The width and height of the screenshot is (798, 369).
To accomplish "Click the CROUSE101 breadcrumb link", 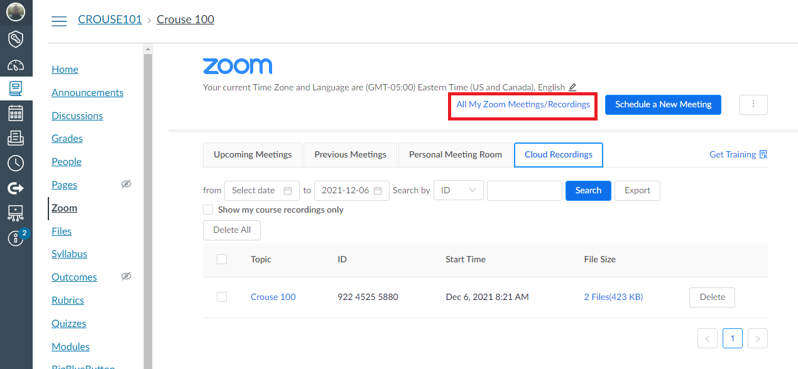I will [110, 19].
